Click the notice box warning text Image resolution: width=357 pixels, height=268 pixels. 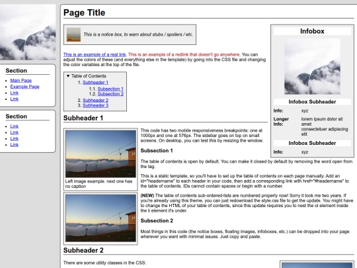pos(138,34)
